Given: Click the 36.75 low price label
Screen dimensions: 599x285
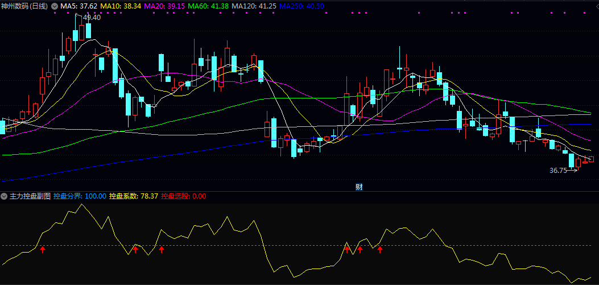Looking at the screenshot, I should click(558, 171).
